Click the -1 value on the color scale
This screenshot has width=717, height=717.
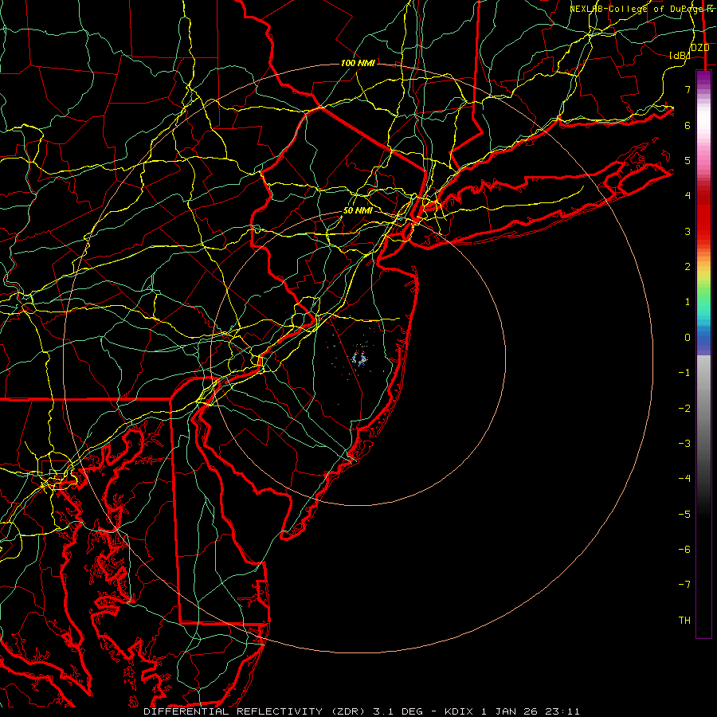coord(684,373)
